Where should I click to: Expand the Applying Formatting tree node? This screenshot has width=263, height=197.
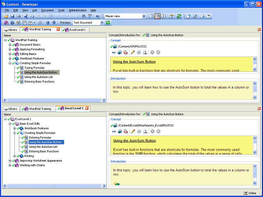[10, 49]
